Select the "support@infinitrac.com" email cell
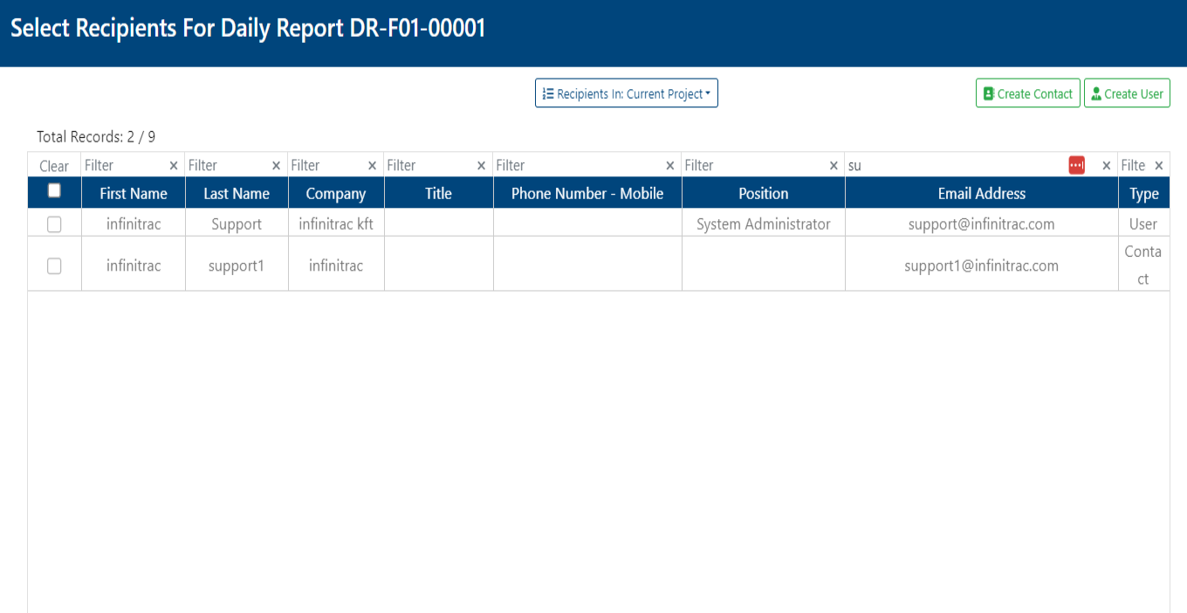Image resolution: width=1187 pixels, height=613 pixels. click(982, 224)
